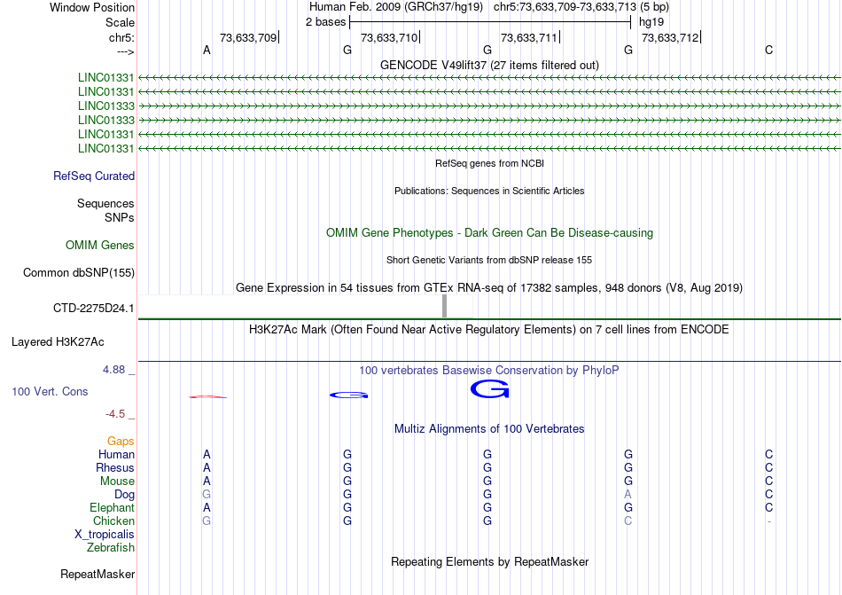Click the C base in Rhesus alignment row

point(769,467)
